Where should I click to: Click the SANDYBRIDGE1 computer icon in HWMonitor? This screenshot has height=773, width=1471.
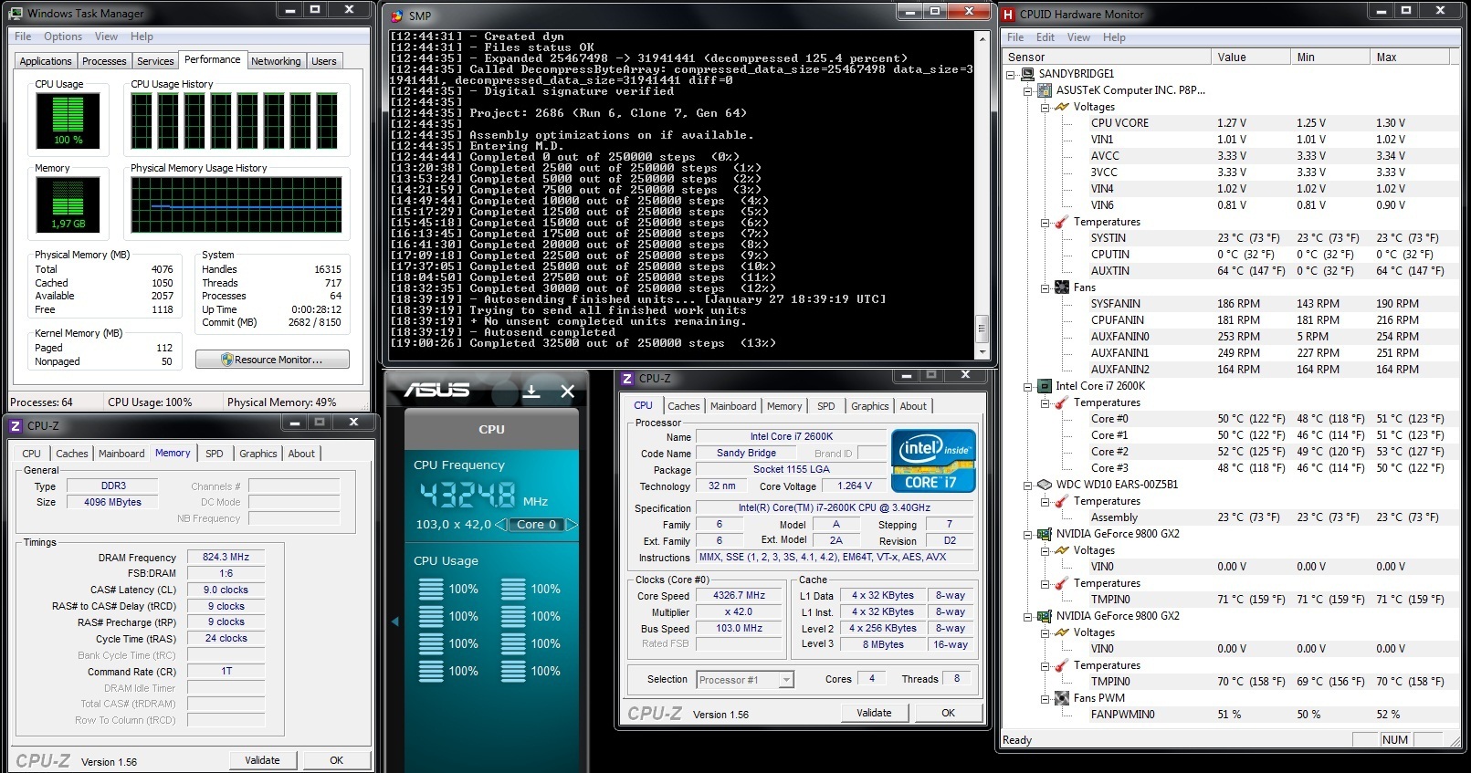1028,74
